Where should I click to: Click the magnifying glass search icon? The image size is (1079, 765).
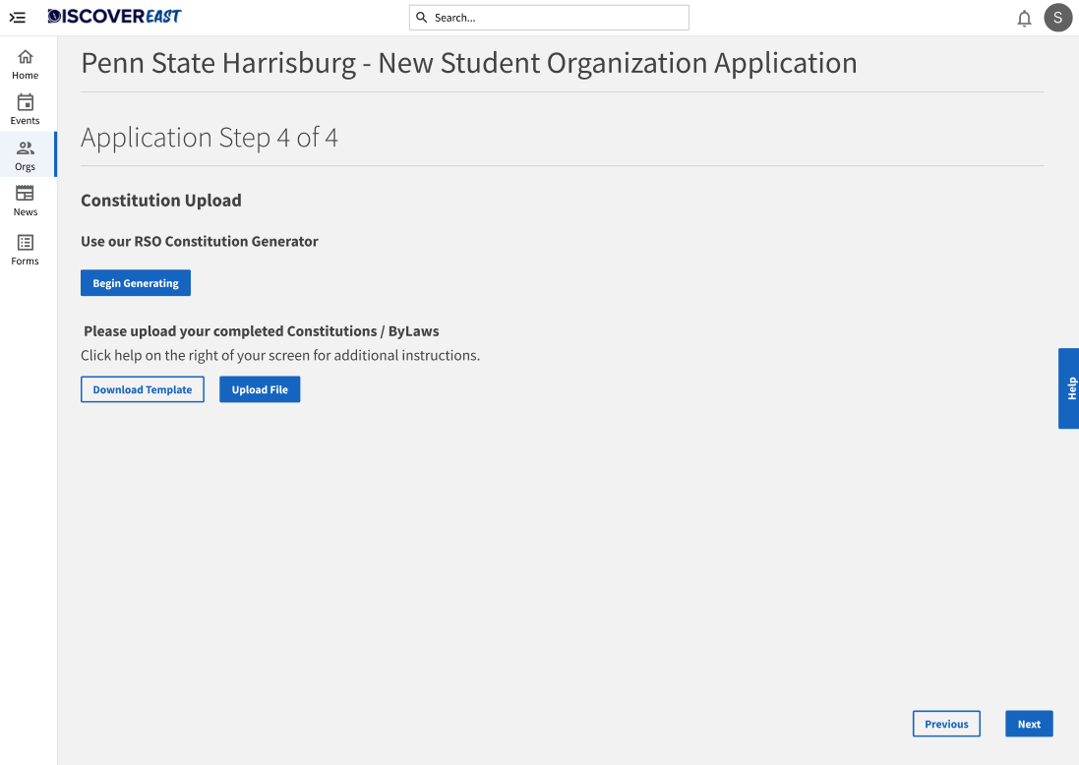422,18
